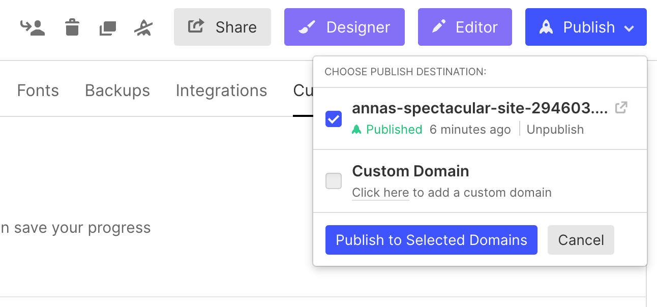
Task: Open the Designer with brush icon
Action: point(344,27)
